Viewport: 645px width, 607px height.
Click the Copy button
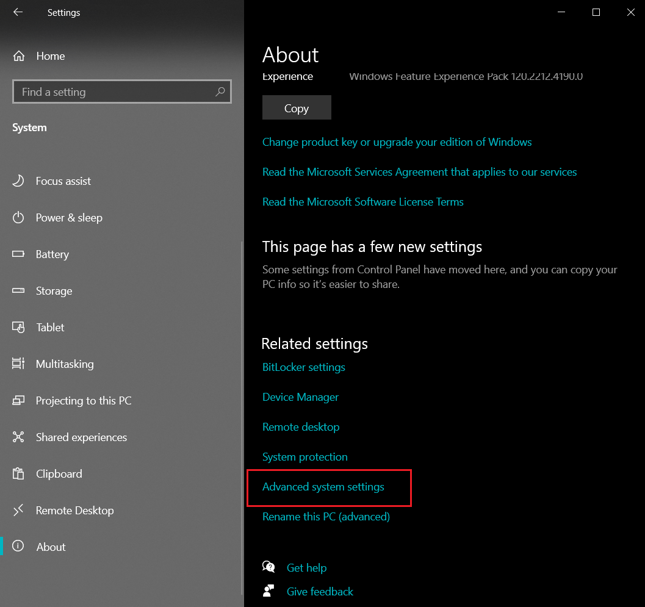[297, 107]
